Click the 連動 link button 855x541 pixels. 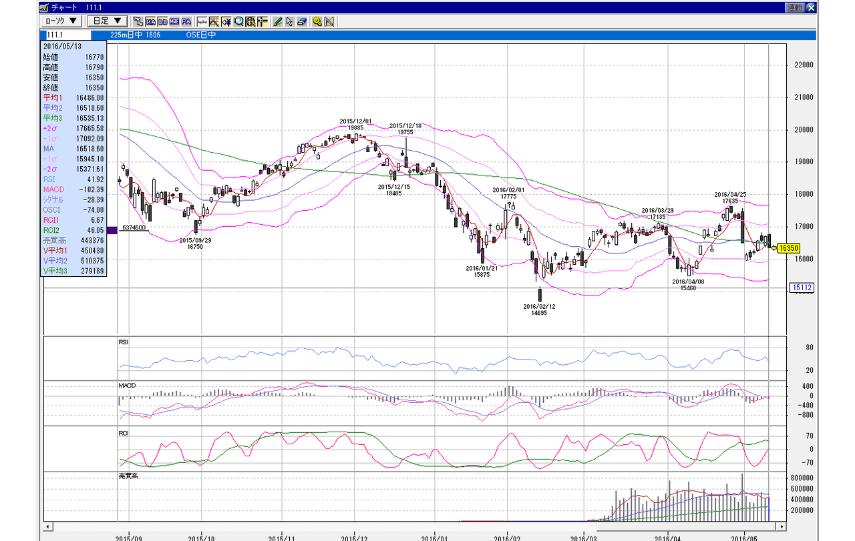[x=794, y=7]
